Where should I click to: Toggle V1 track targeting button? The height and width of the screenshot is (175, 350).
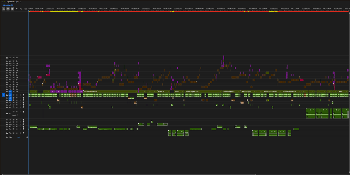pyautogui.click(x=10, y=92)
